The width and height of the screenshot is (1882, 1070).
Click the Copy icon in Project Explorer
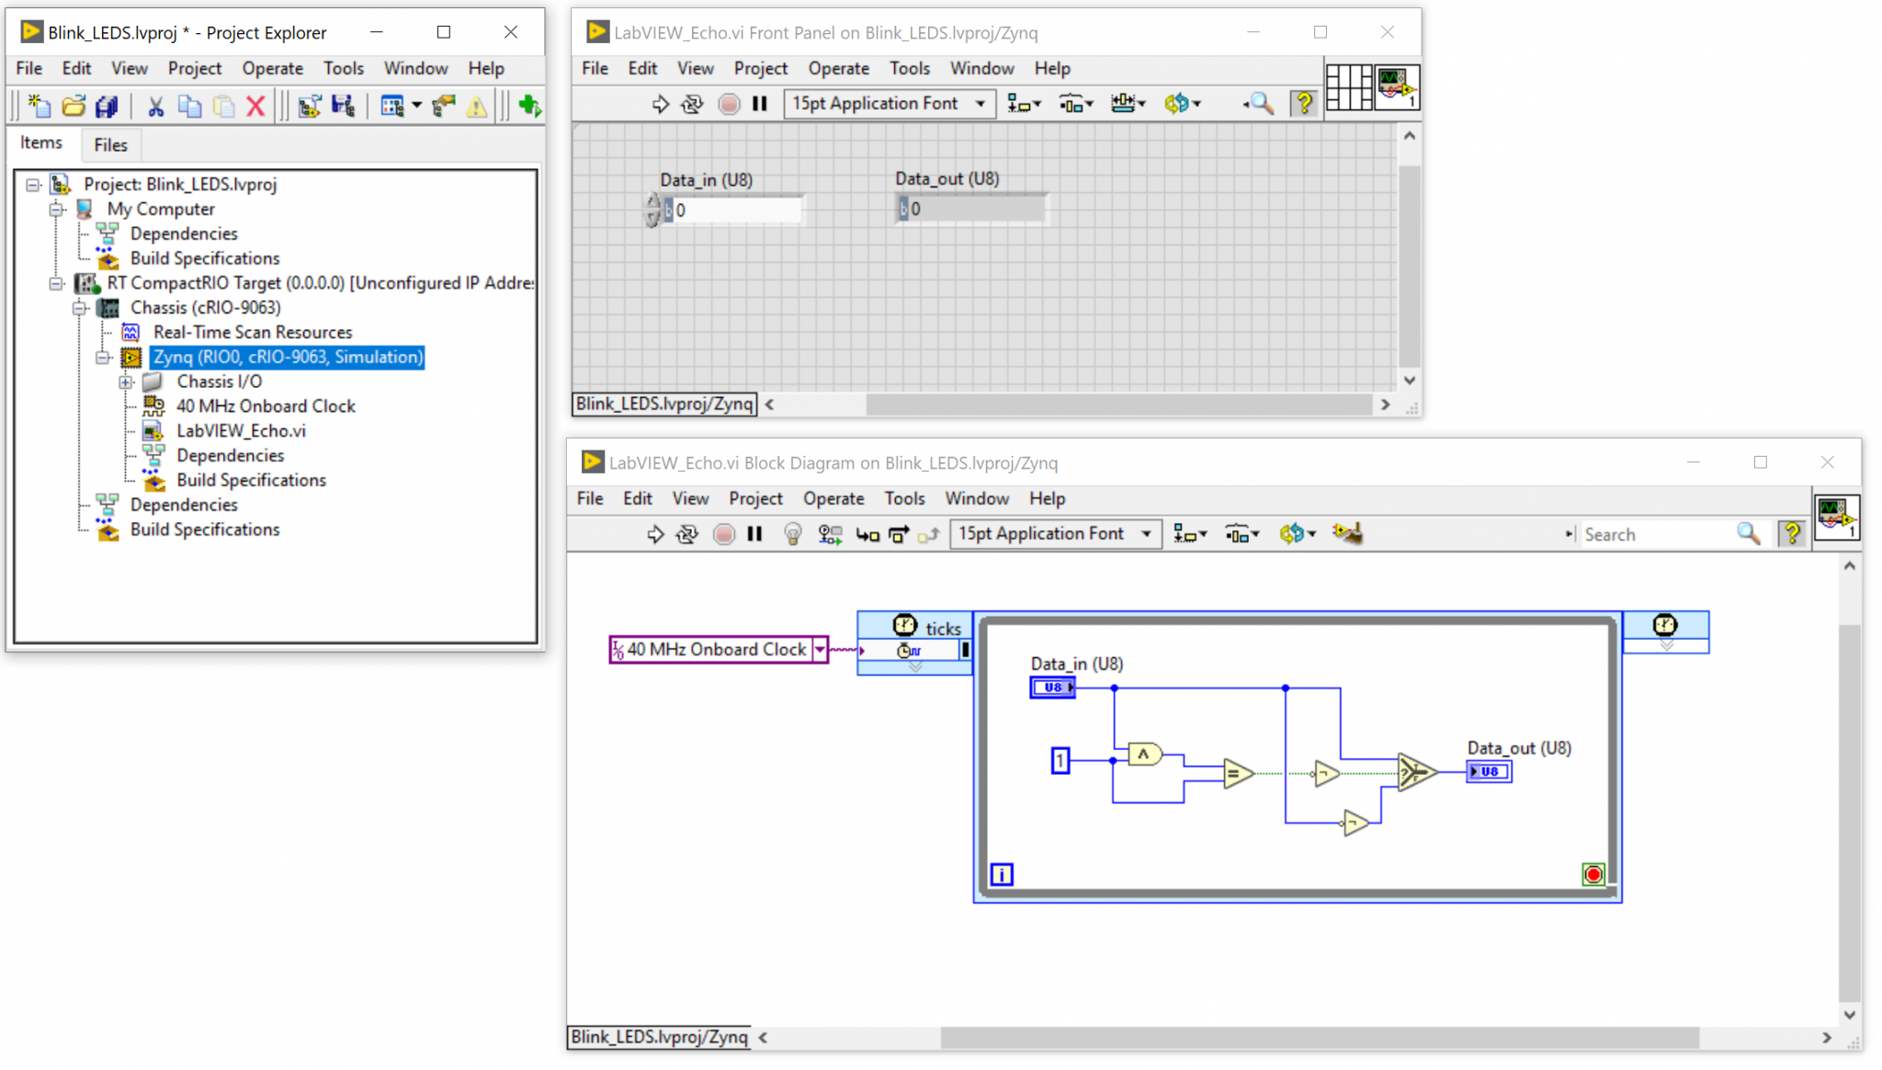click(x=189, y=107)
